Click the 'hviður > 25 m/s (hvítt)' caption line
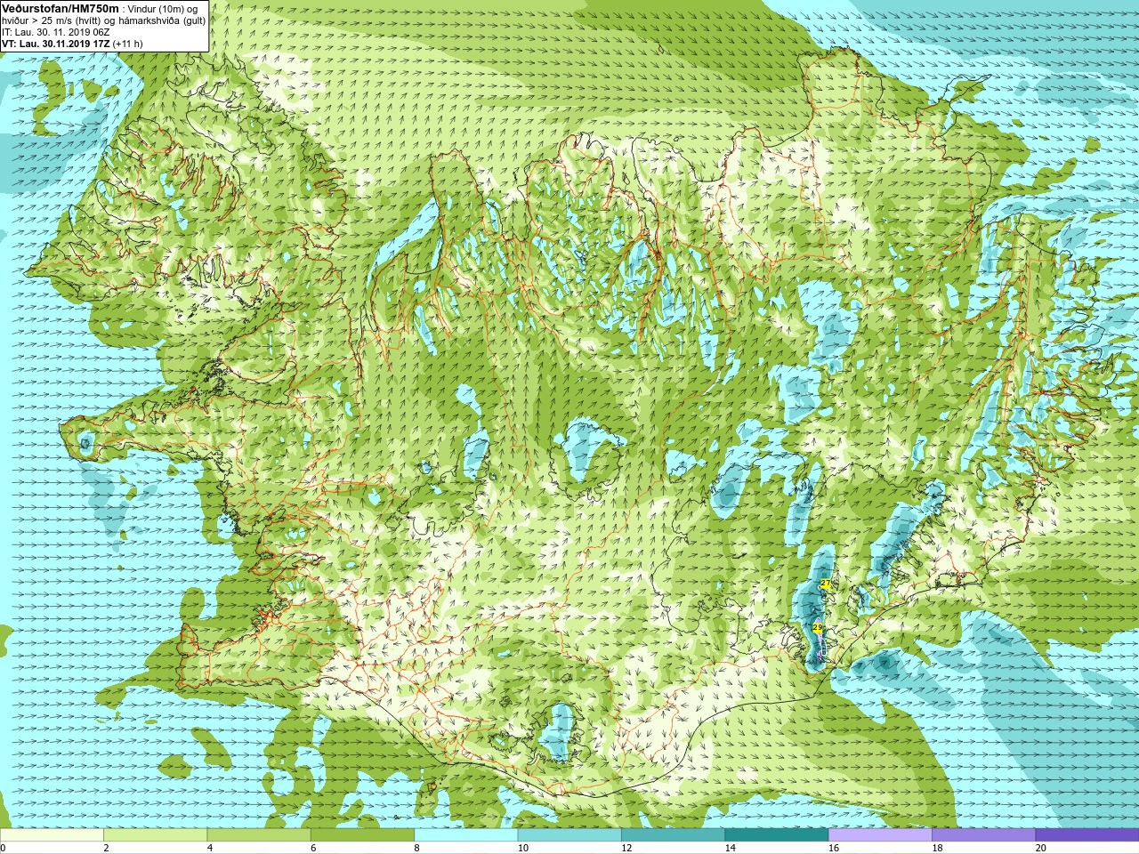Viewport: 1139px width, 854px height. point(53,20)
